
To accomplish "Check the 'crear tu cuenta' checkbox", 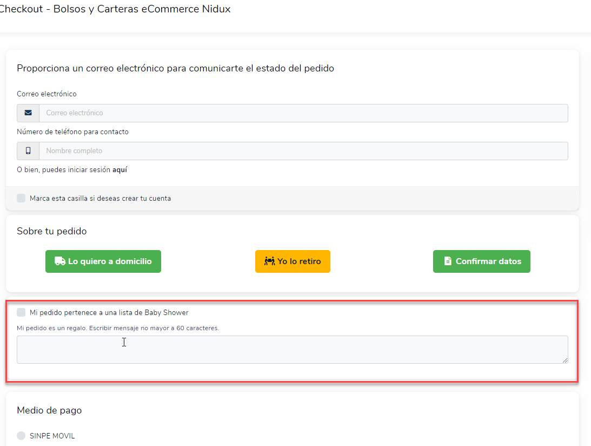I will click(21, 198).
